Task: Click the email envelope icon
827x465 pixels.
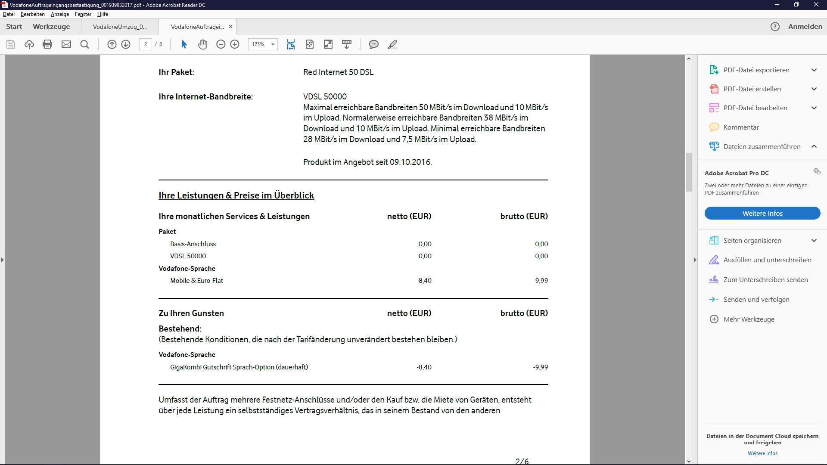Action: click(66, 44)
